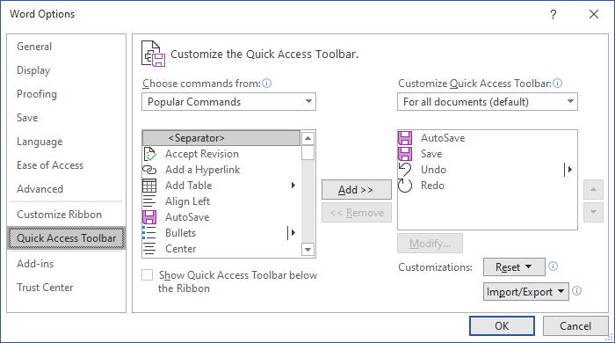The image size is (615, 343).
Task: Click the Modify... button
Action: [x=430, y=244]
